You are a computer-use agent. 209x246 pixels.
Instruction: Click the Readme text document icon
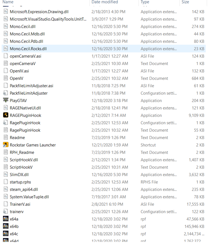click(6, 137)
